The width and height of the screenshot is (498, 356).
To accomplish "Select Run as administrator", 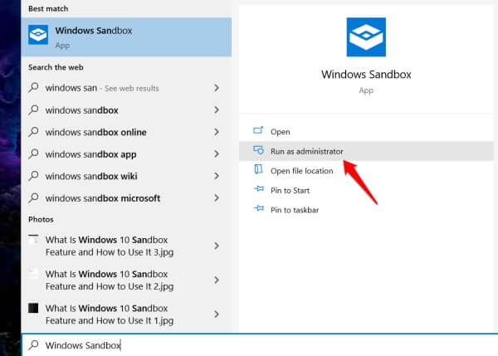I will point(366,151).
